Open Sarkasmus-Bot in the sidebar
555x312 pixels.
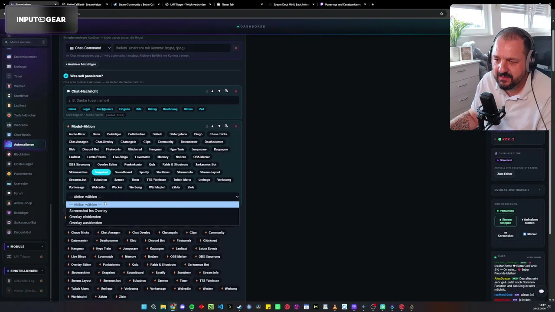(x=25, y=222)
